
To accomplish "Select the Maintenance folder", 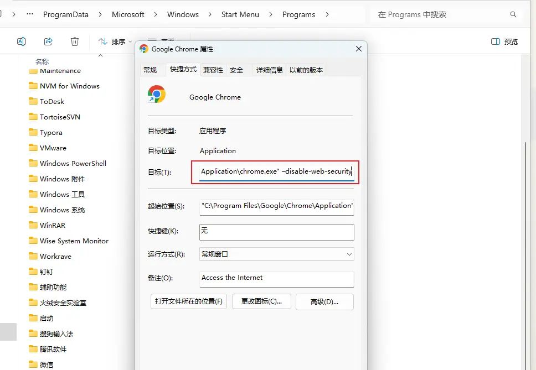I will tap(55, 71).
